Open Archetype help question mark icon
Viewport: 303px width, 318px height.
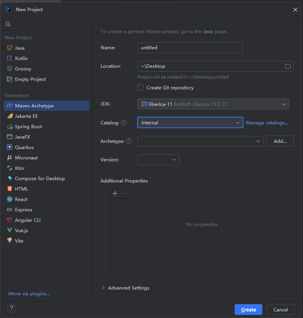129,141
